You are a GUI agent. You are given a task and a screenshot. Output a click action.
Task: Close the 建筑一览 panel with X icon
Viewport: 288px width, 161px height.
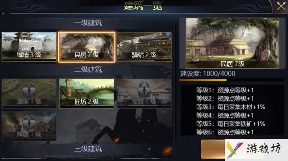[x=281, y=6]
